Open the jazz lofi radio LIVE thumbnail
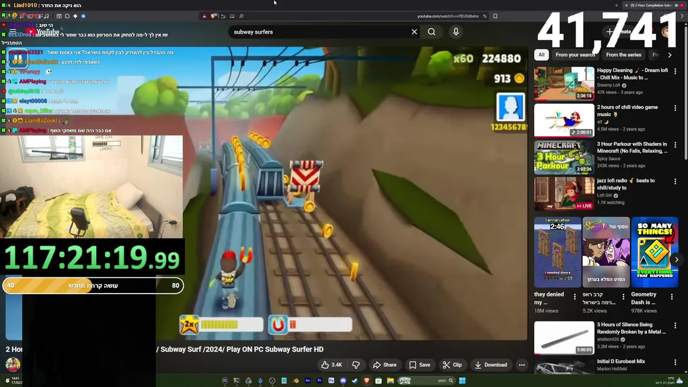The image size is (688, 387). [564, 193]
